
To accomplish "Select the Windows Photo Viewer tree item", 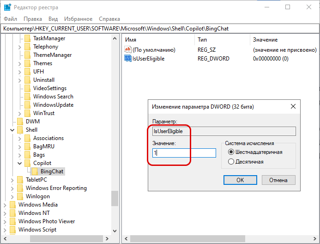I will click(x=47, y=221).
